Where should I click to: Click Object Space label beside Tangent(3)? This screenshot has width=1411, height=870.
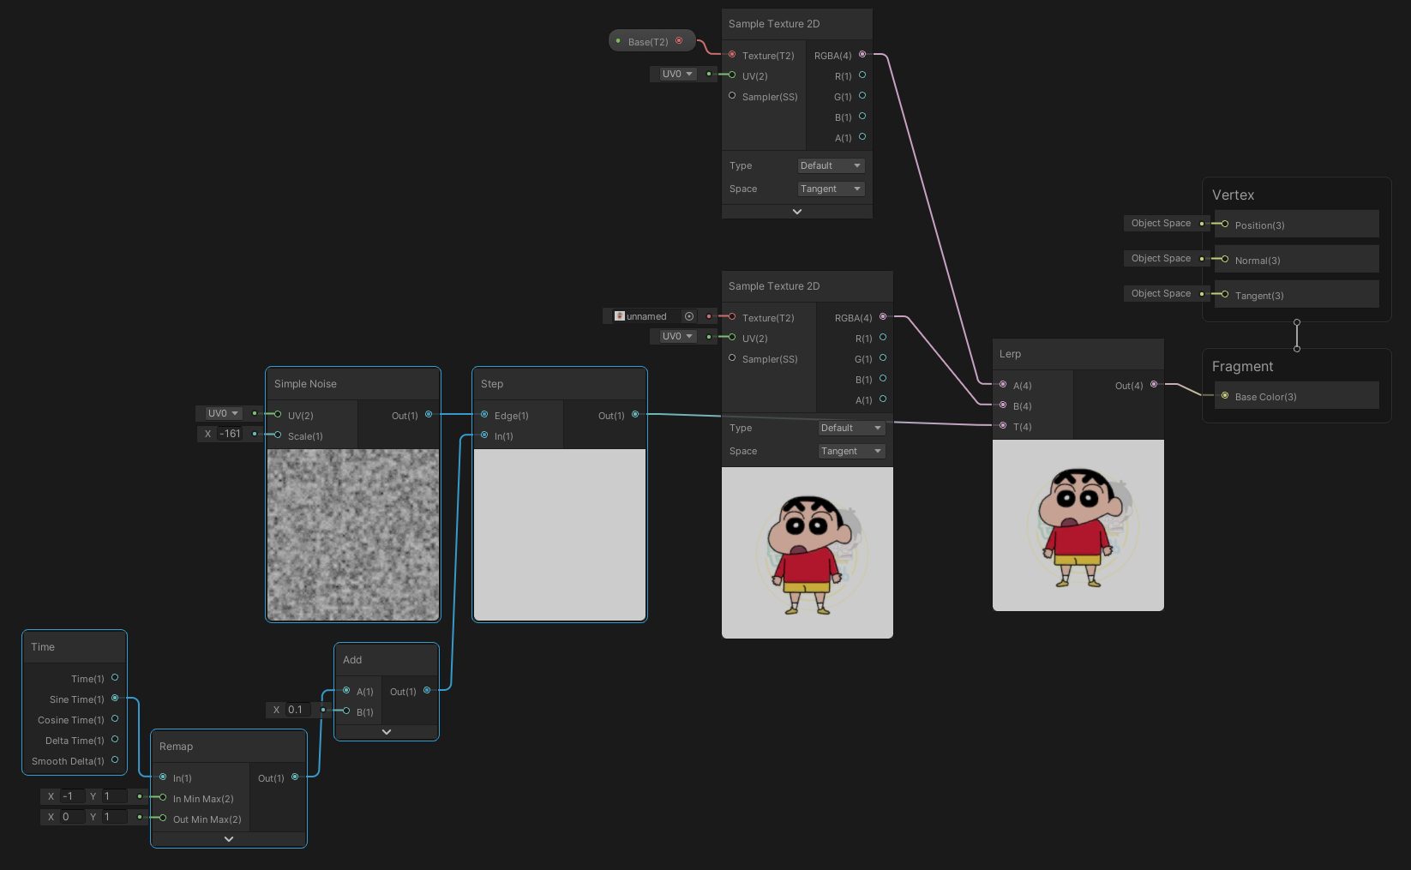(1161, 293)
